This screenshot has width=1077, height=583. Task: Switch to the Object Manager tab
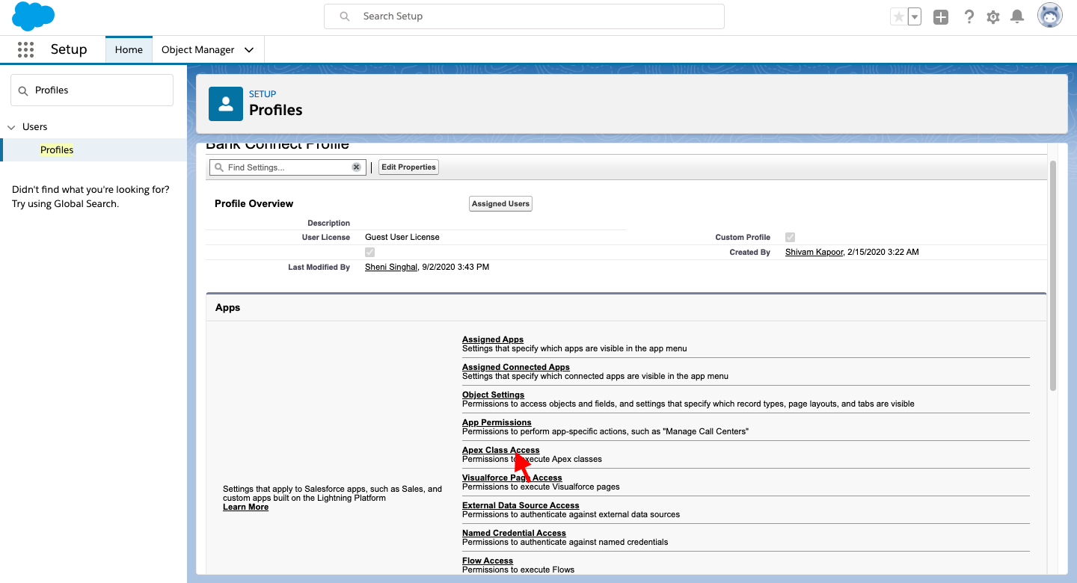[x=198, y=49]
